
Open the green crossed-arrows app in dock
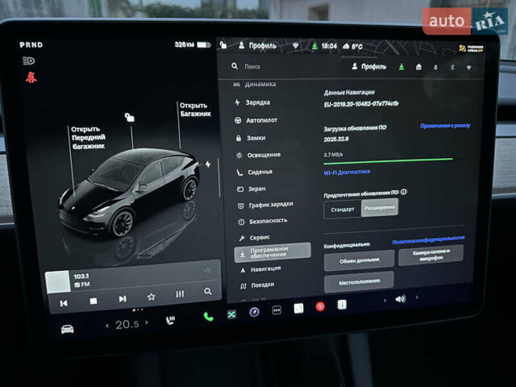[x=231, y=314]
